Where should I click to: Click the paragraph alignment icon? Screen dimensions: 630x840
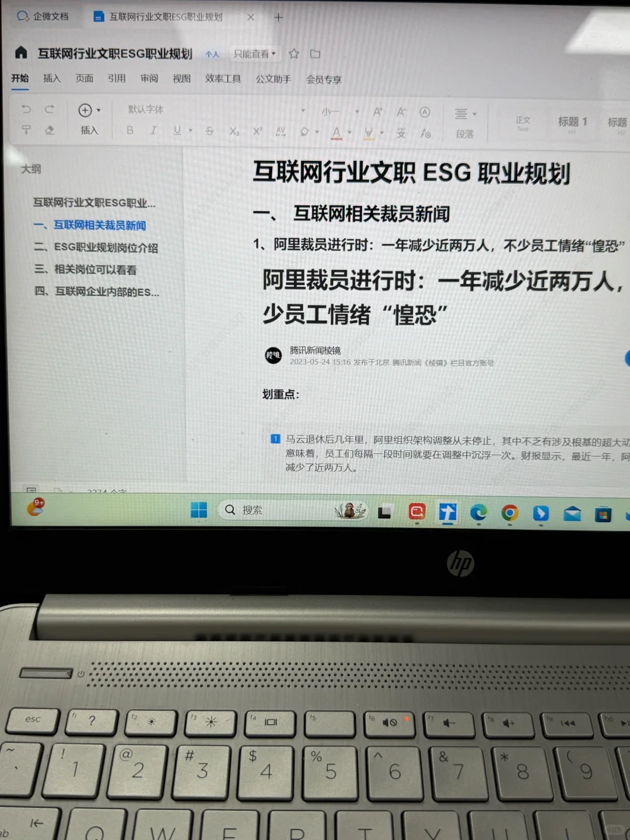(461, 114)
